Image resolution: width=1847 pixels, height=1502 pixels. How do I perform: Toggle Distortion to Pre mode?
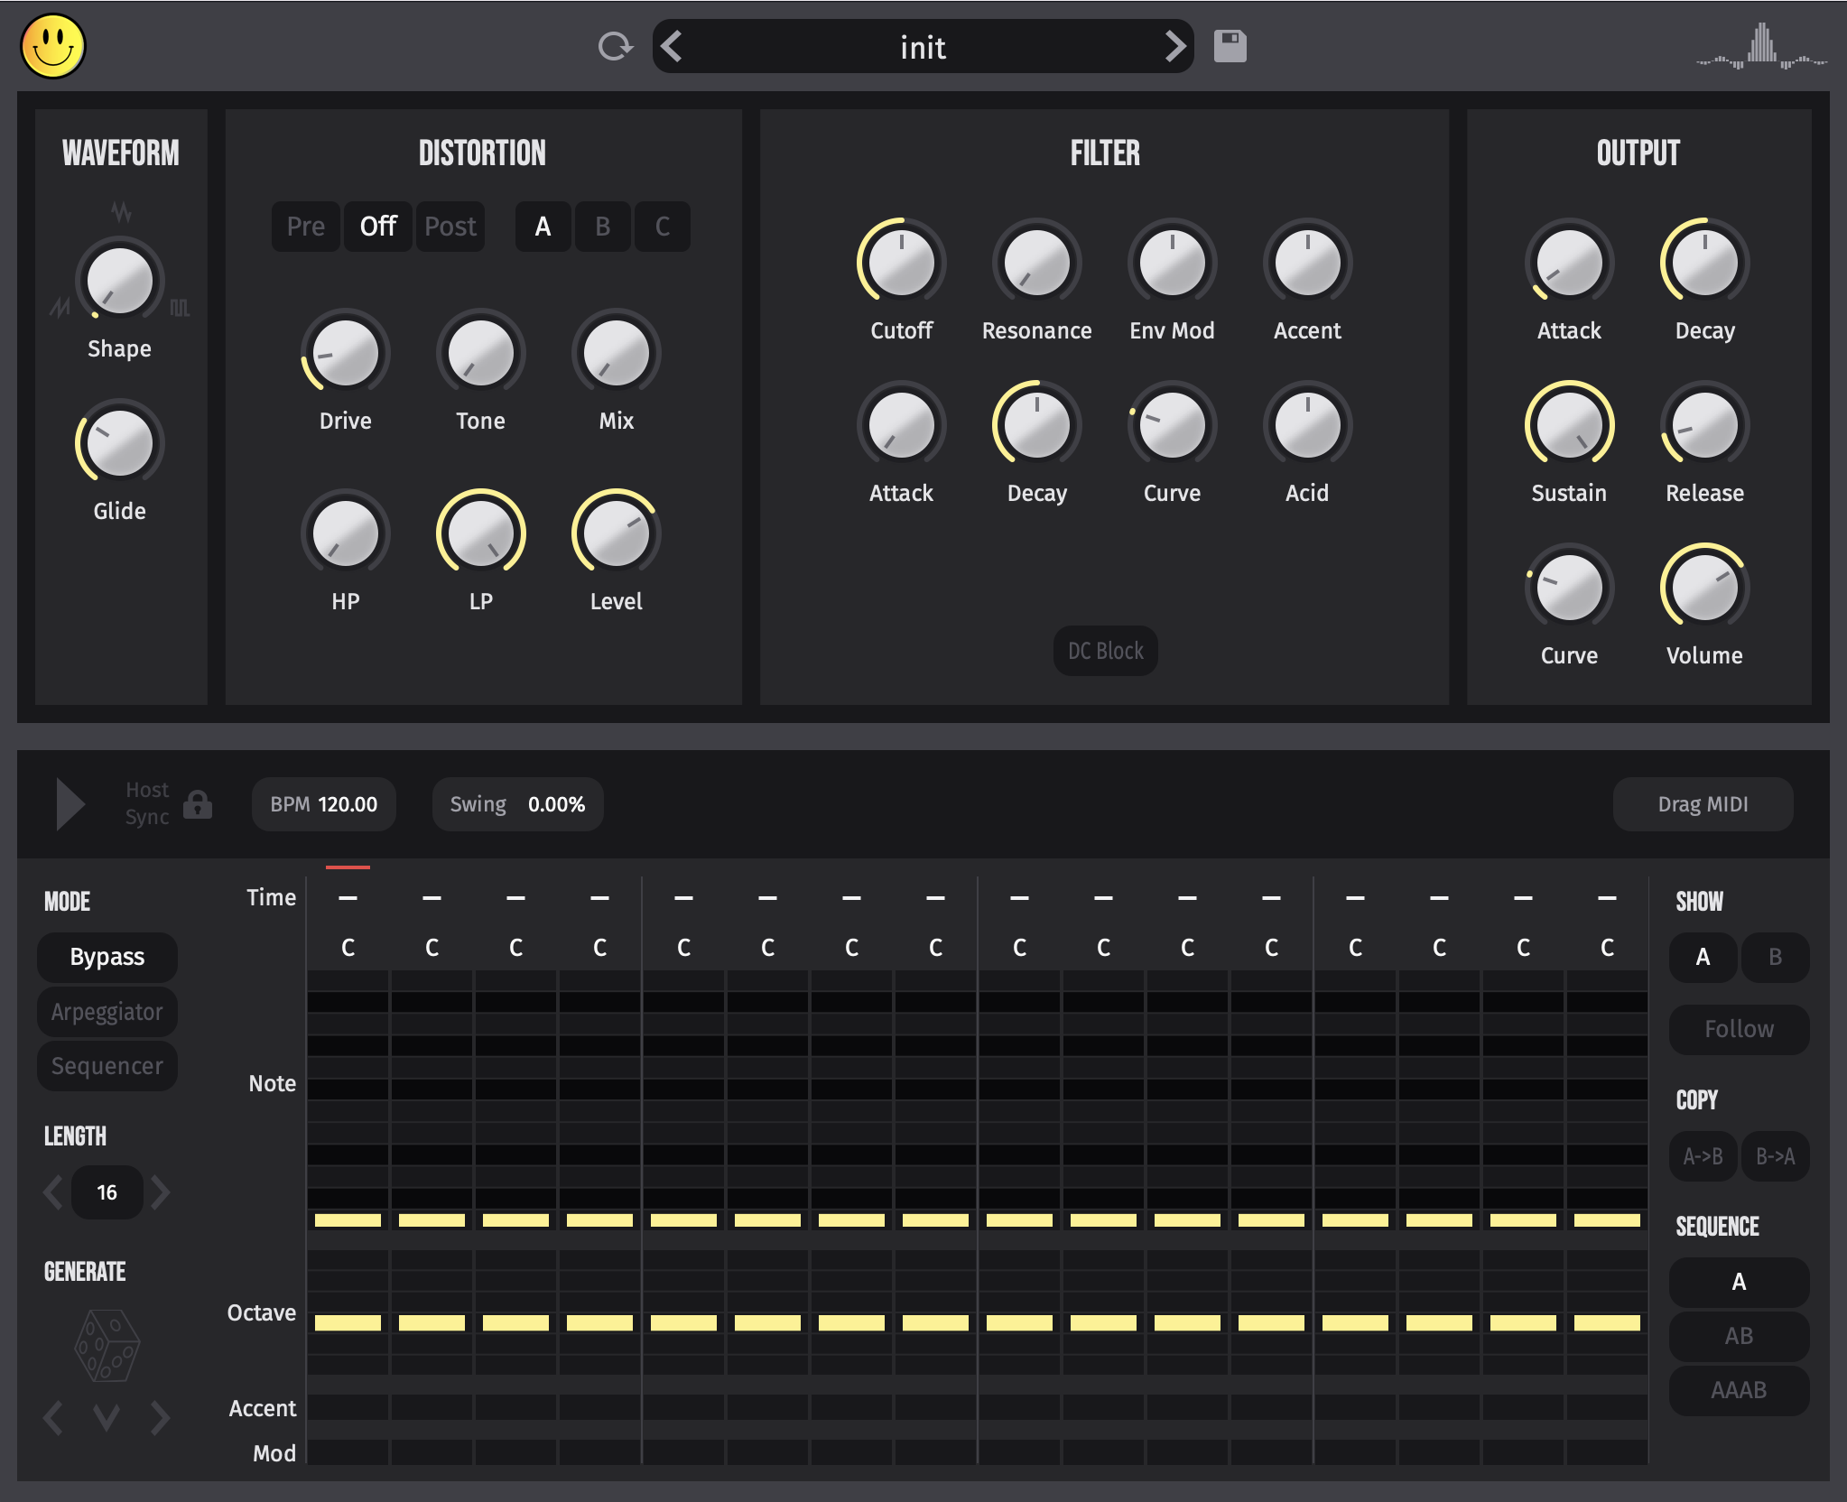[307, 226]
